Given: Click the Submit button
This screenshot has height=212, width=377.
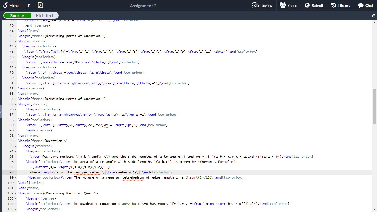Looking at the screenshot, I should point(314,6).
